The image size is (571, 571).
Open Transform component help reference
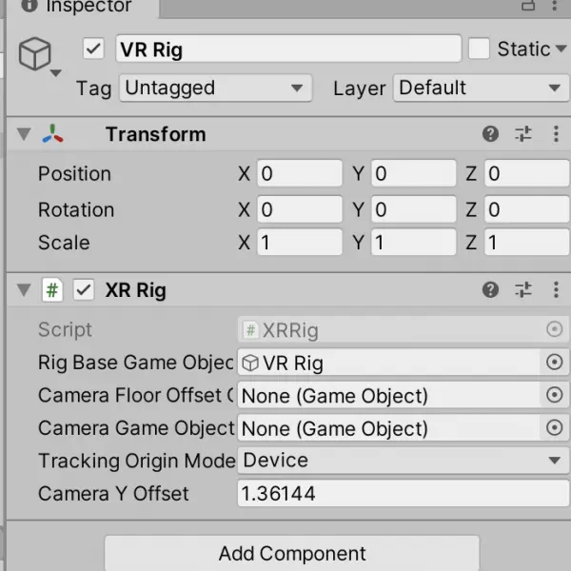pyautogui.click(x=490, y=134)
